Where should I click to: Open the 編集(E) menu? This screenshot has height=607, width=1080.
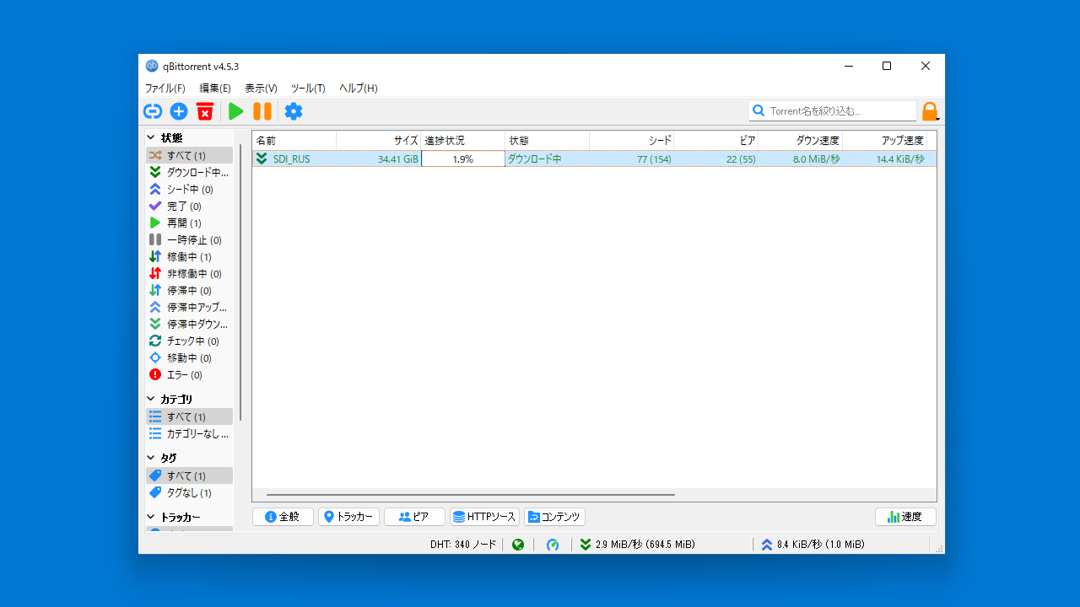coord(215,88)
